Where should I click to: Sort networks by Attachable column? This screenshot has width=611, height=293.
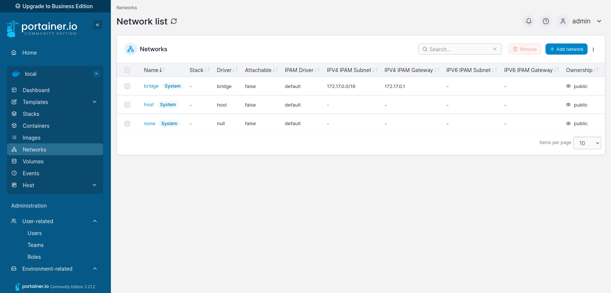pyautogui.click(x=262, y=70)
